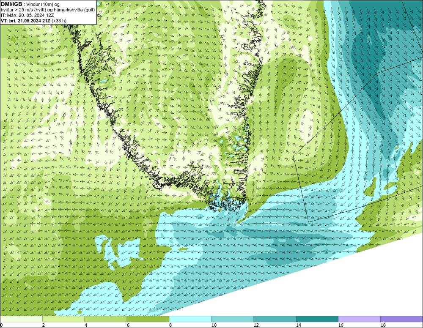Screen dimensions: 423x328
Task: Click the 4–6 m/s green swatch
Action: point(106,319)
